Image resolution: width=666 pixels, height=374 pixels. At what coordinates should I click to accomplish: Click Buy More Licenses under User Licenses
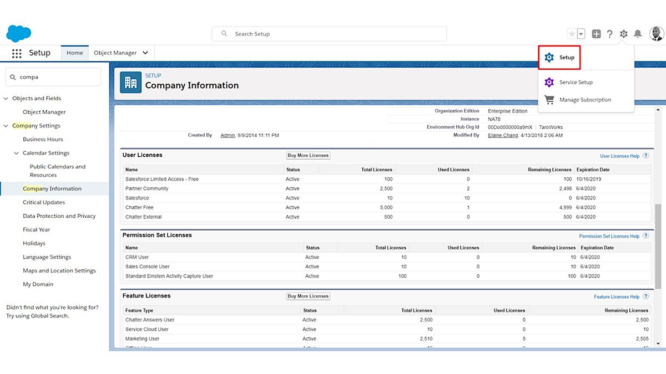pyautogui.click(x=308, y=156)
